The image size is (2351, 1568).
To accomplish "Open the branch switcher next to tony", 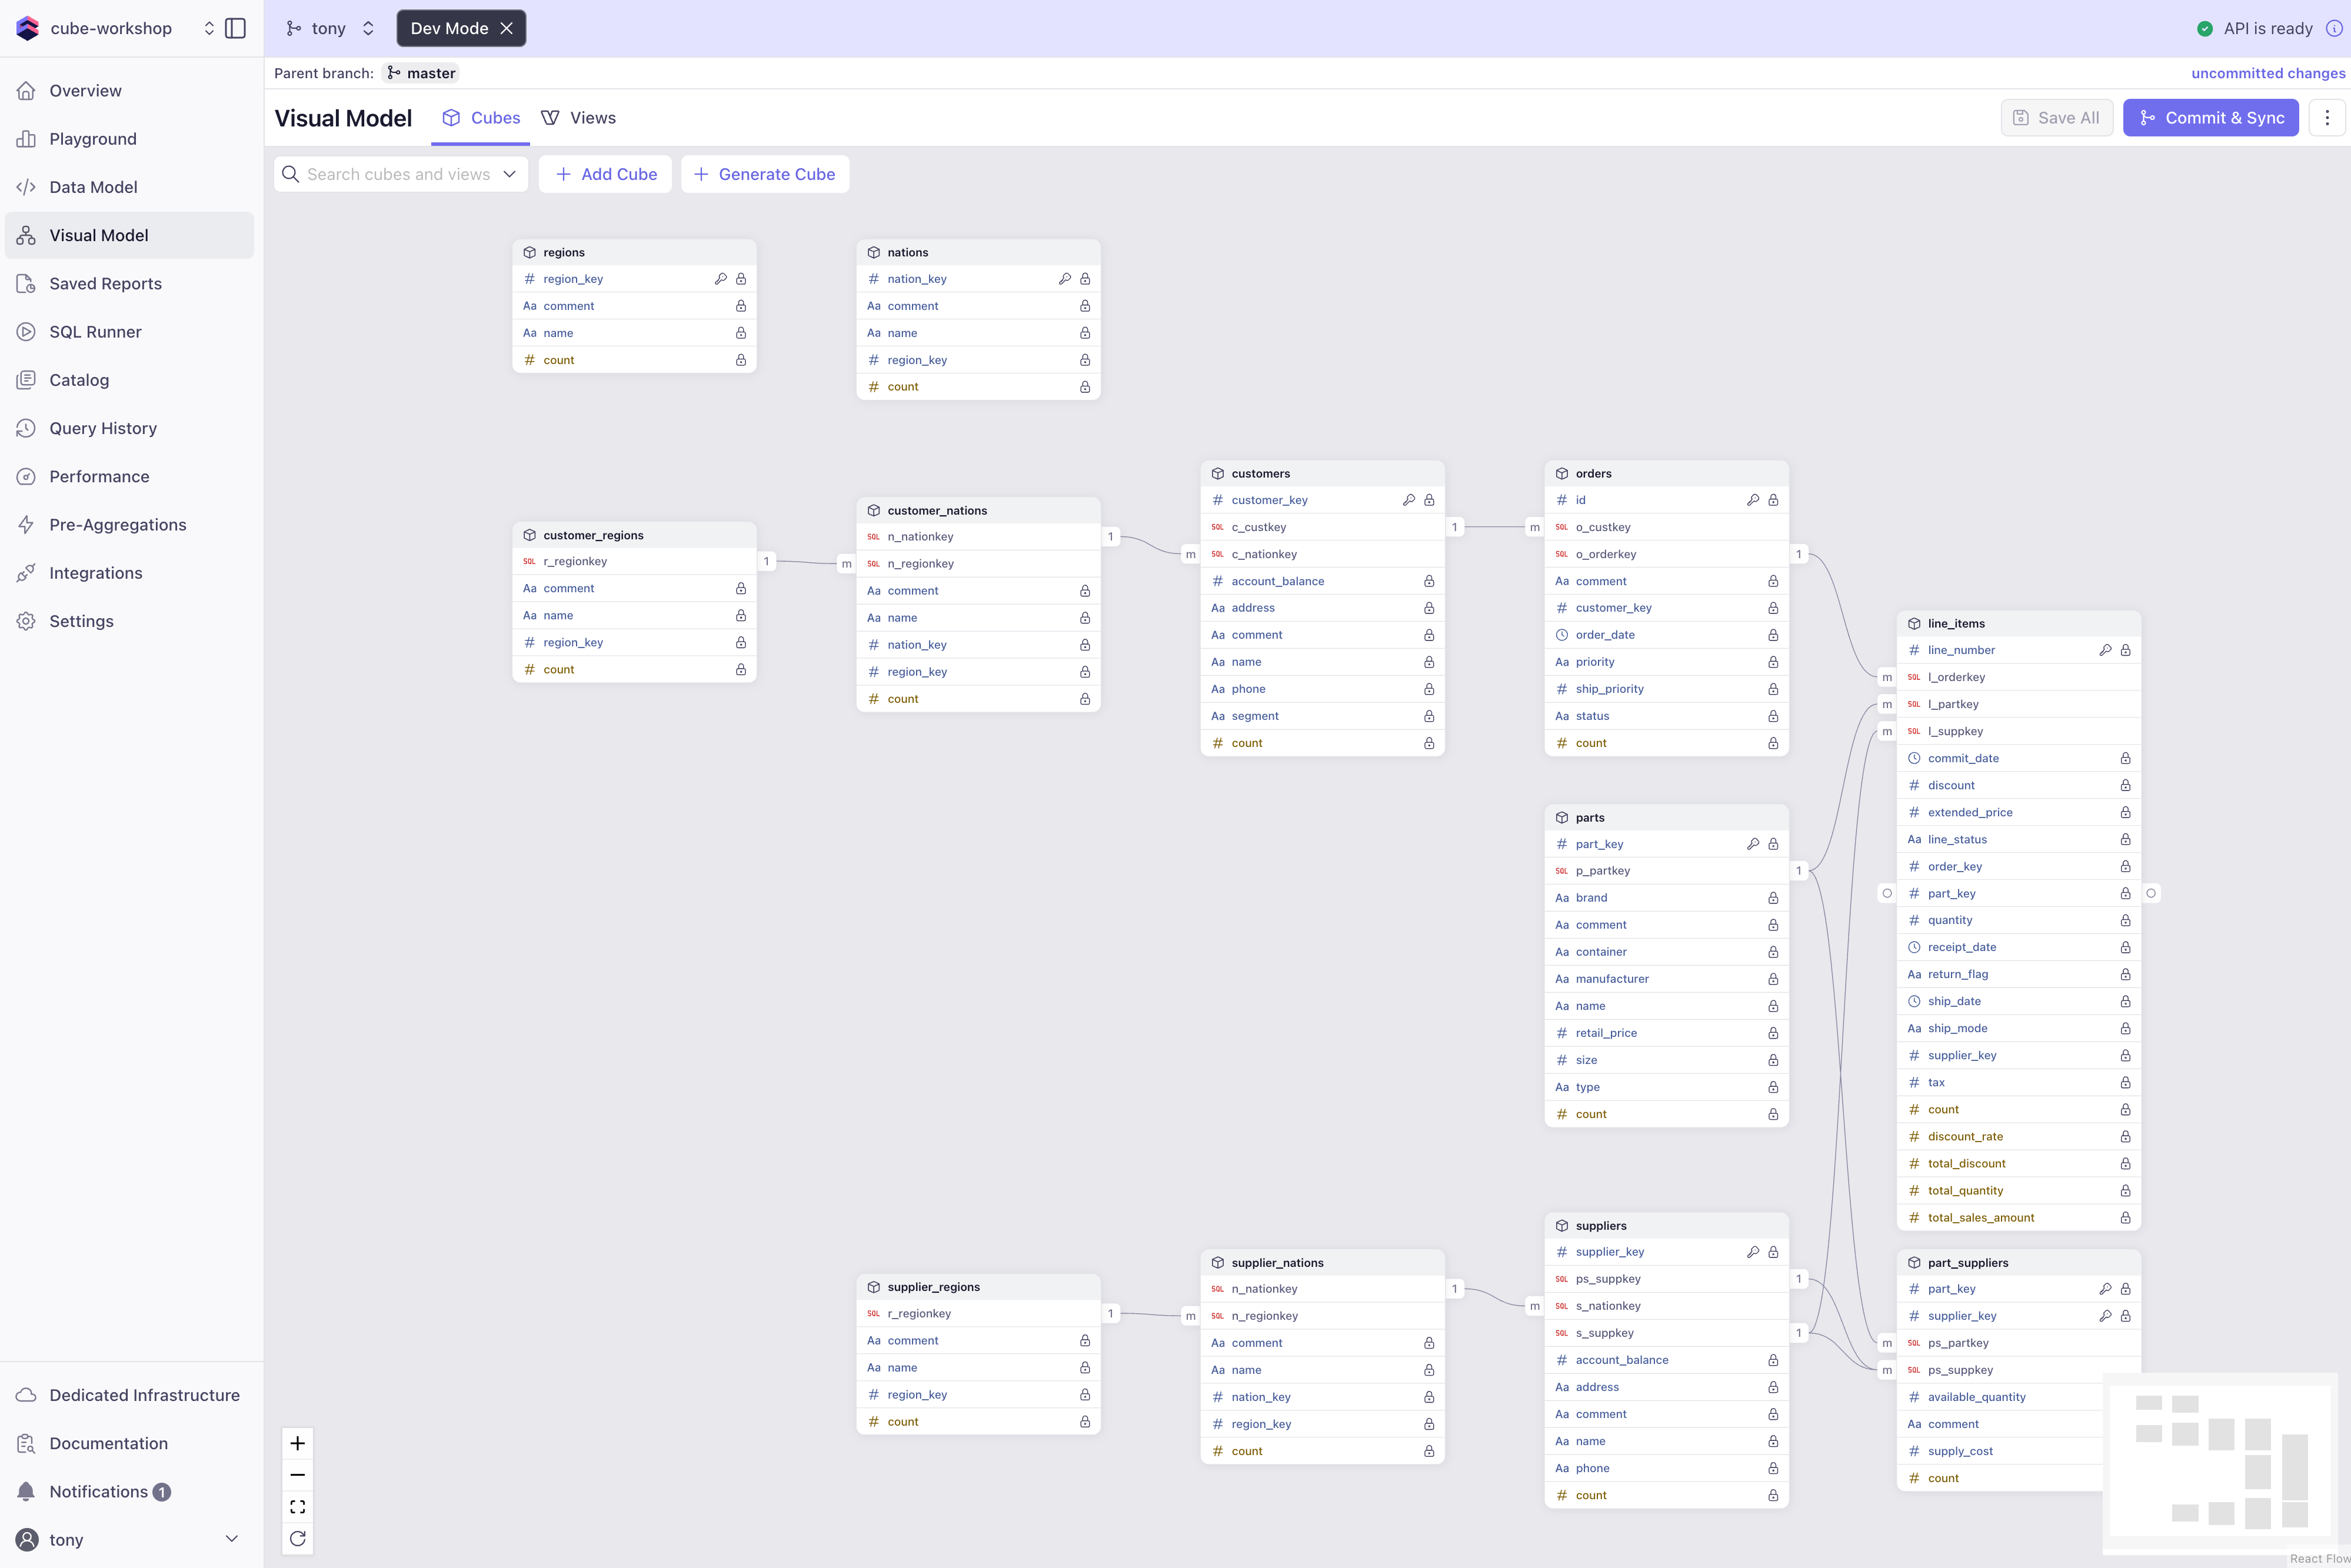I will tap(368, 28).
